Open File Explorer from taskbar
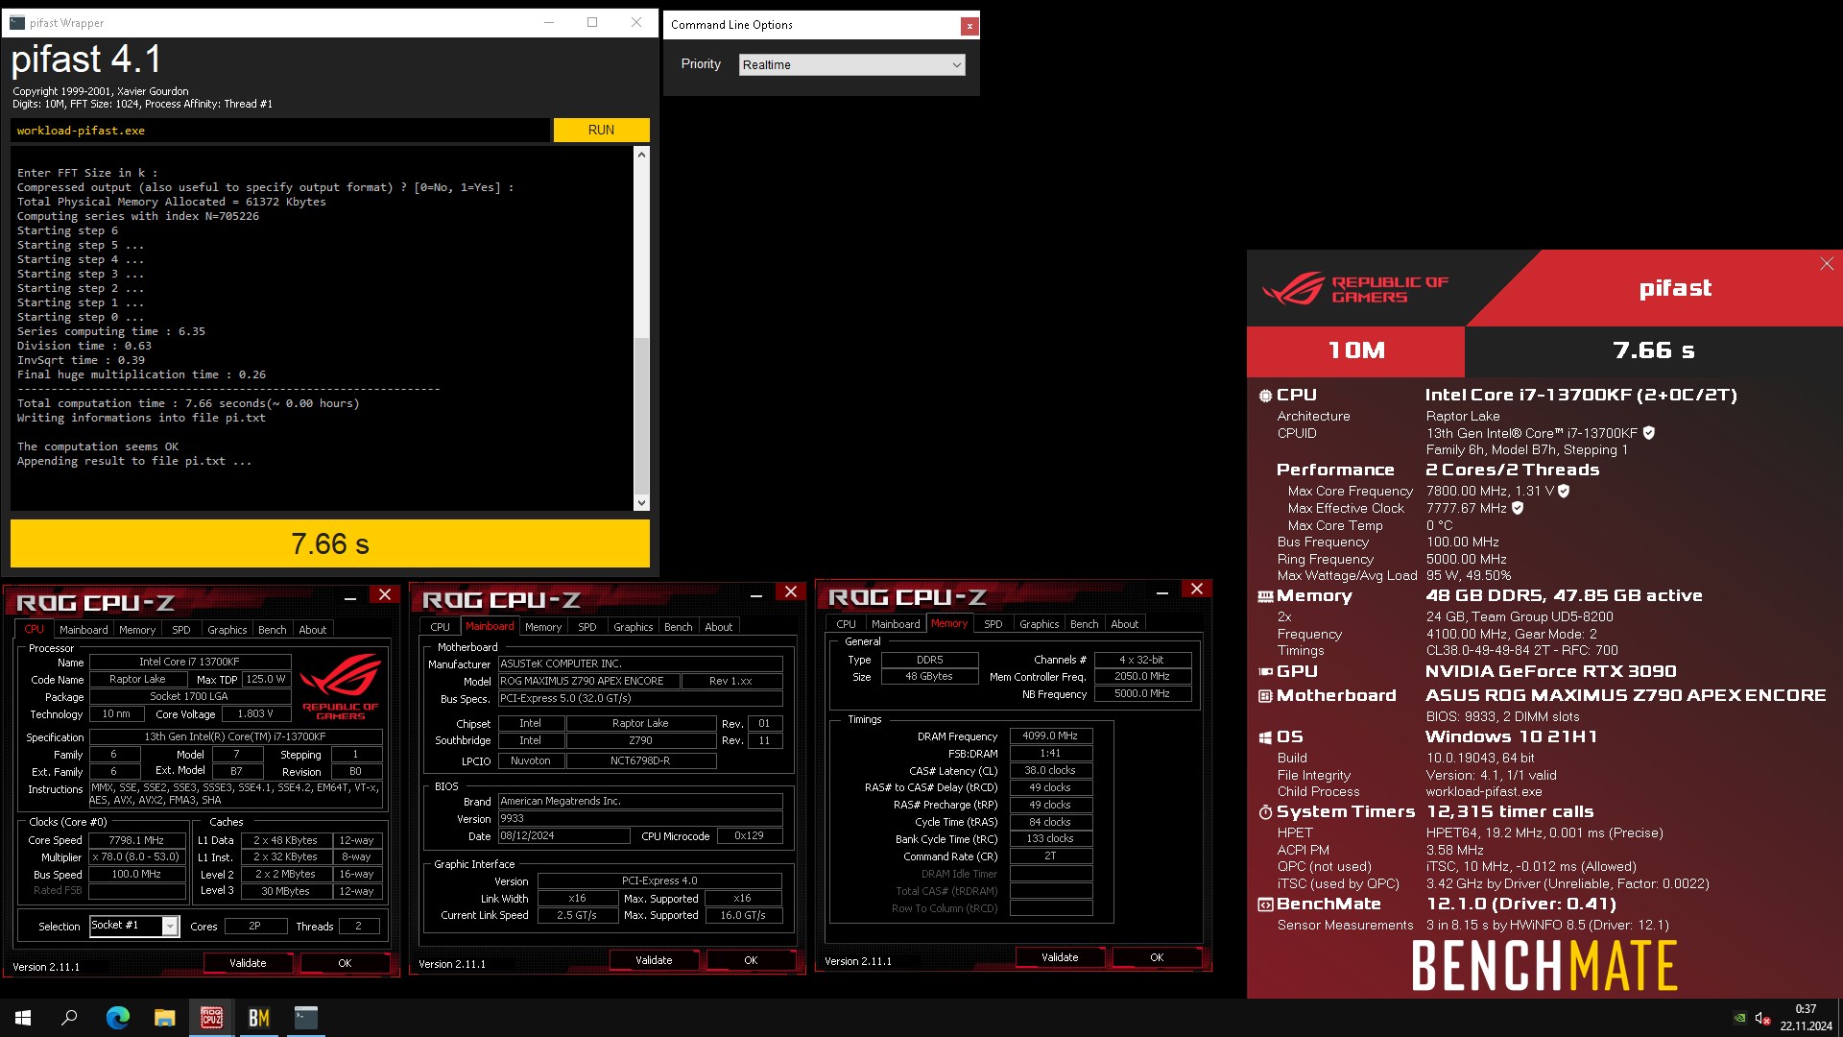Screen dimensions: 1843x1037 tap(164, 1018)
